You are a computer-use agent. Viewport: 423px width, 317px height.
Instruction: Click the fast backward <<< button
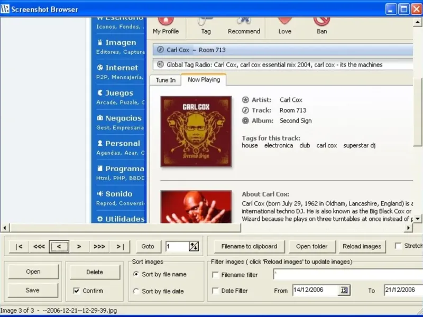[39, 246]
